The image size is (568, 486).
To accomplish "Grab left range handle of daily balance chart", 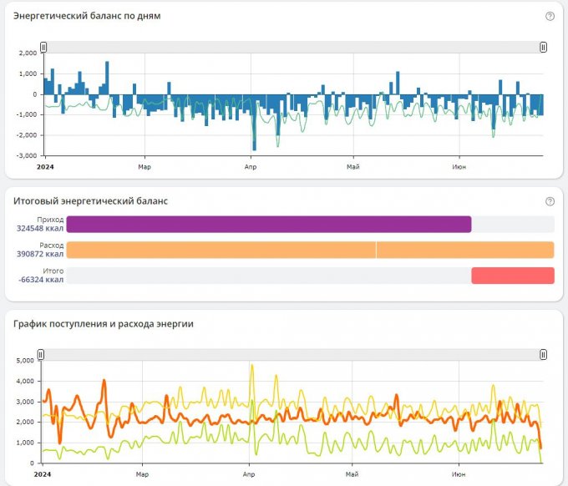I will [43, 48].
